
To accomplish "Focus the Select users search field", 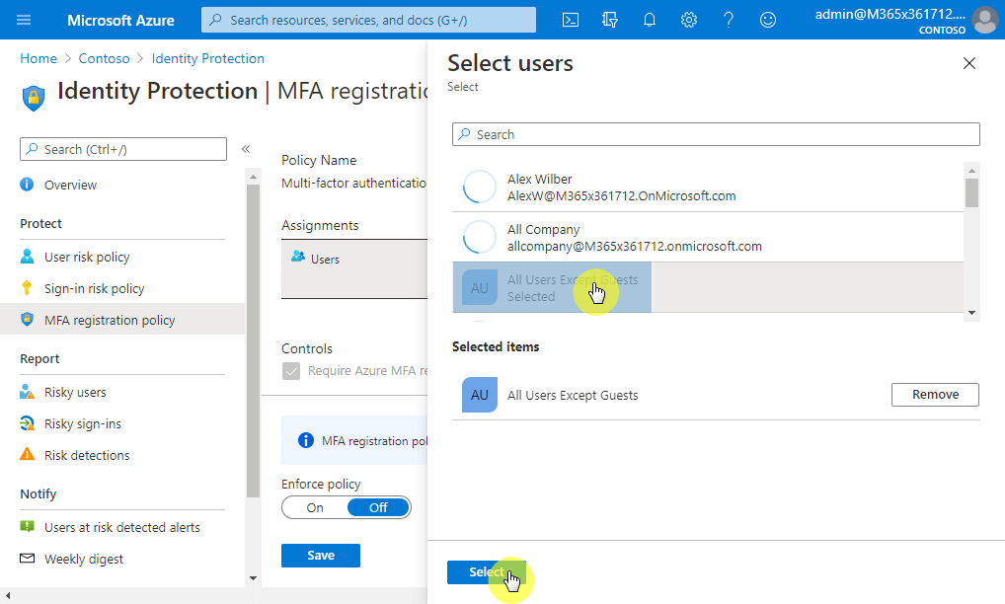I will tap(716, 134).
